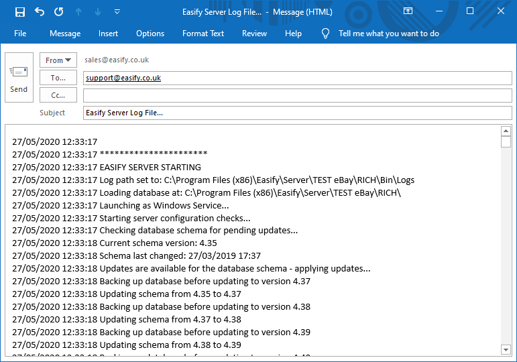Image resolution: width=517 pixels, height=362 pixels.
Task: Click the To... recipients button
Action: coord(58,78)
